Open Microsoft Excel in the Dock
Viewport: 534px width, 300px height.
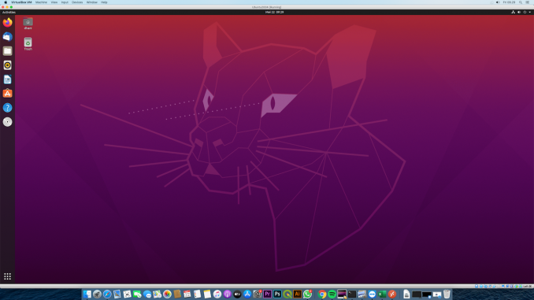(x=382, y=294)
